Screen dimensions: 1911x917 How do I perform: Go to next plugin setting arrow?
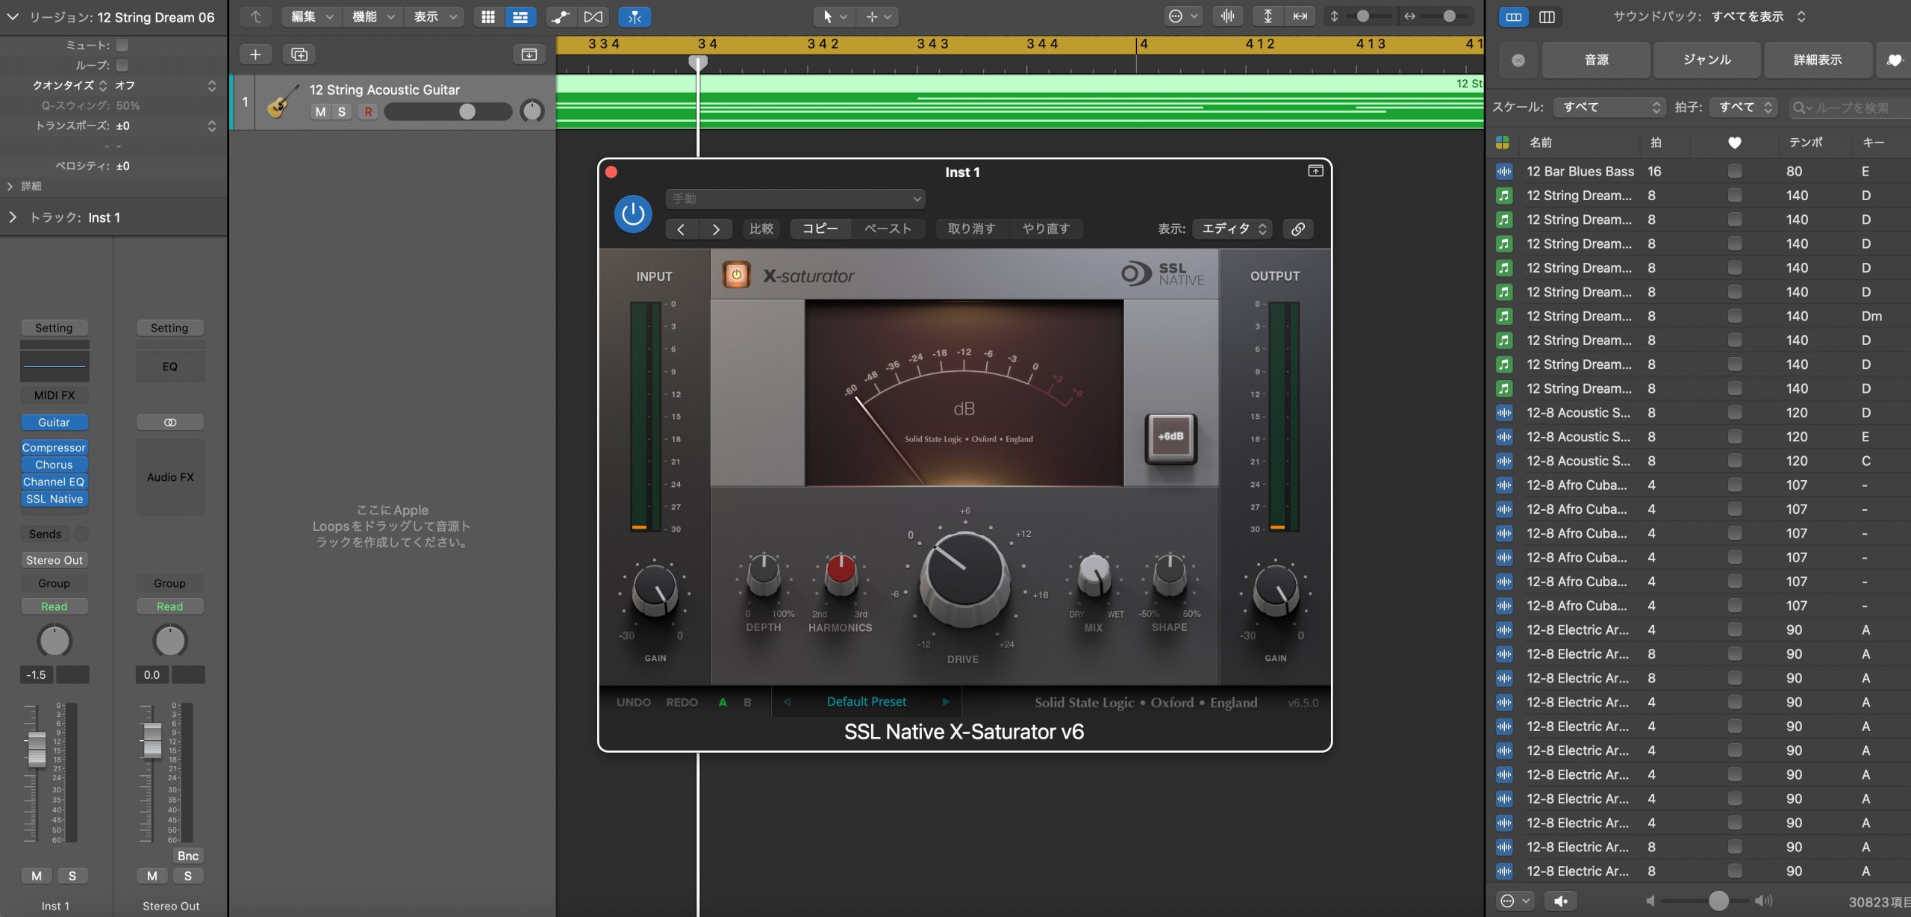(x=715, y=229)
